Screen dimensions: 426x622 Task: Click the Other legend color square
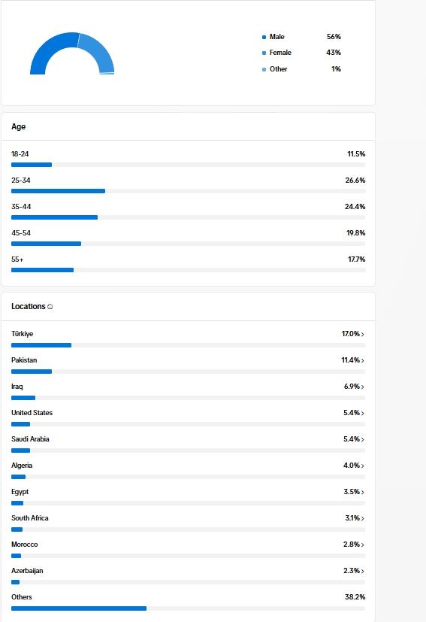(x=264, y=69)
